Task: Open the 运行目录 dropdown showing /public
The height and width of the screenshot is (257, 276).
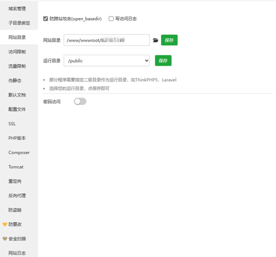Action: point(106,61)
